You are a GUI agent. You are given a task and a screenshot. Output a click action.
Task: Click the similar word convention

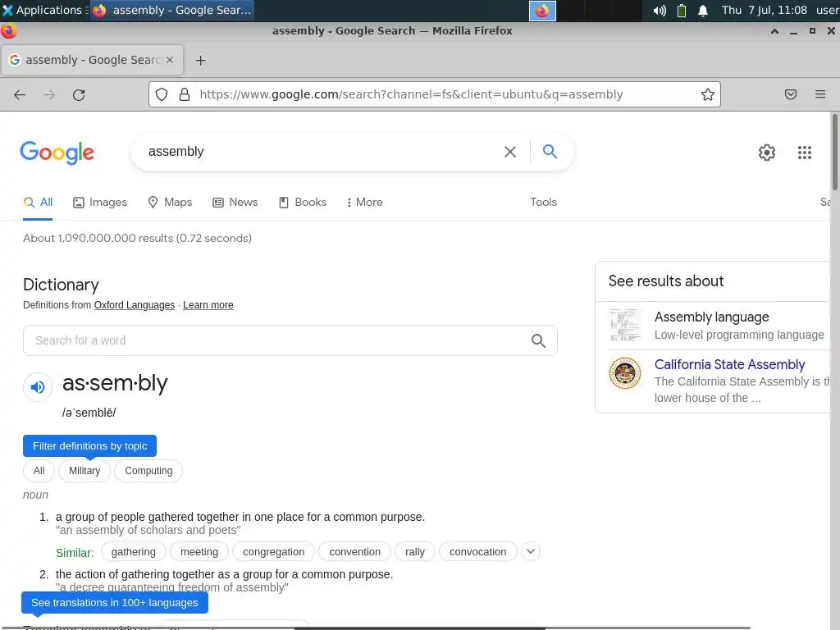pyautogui.click(x=354, y=552)
